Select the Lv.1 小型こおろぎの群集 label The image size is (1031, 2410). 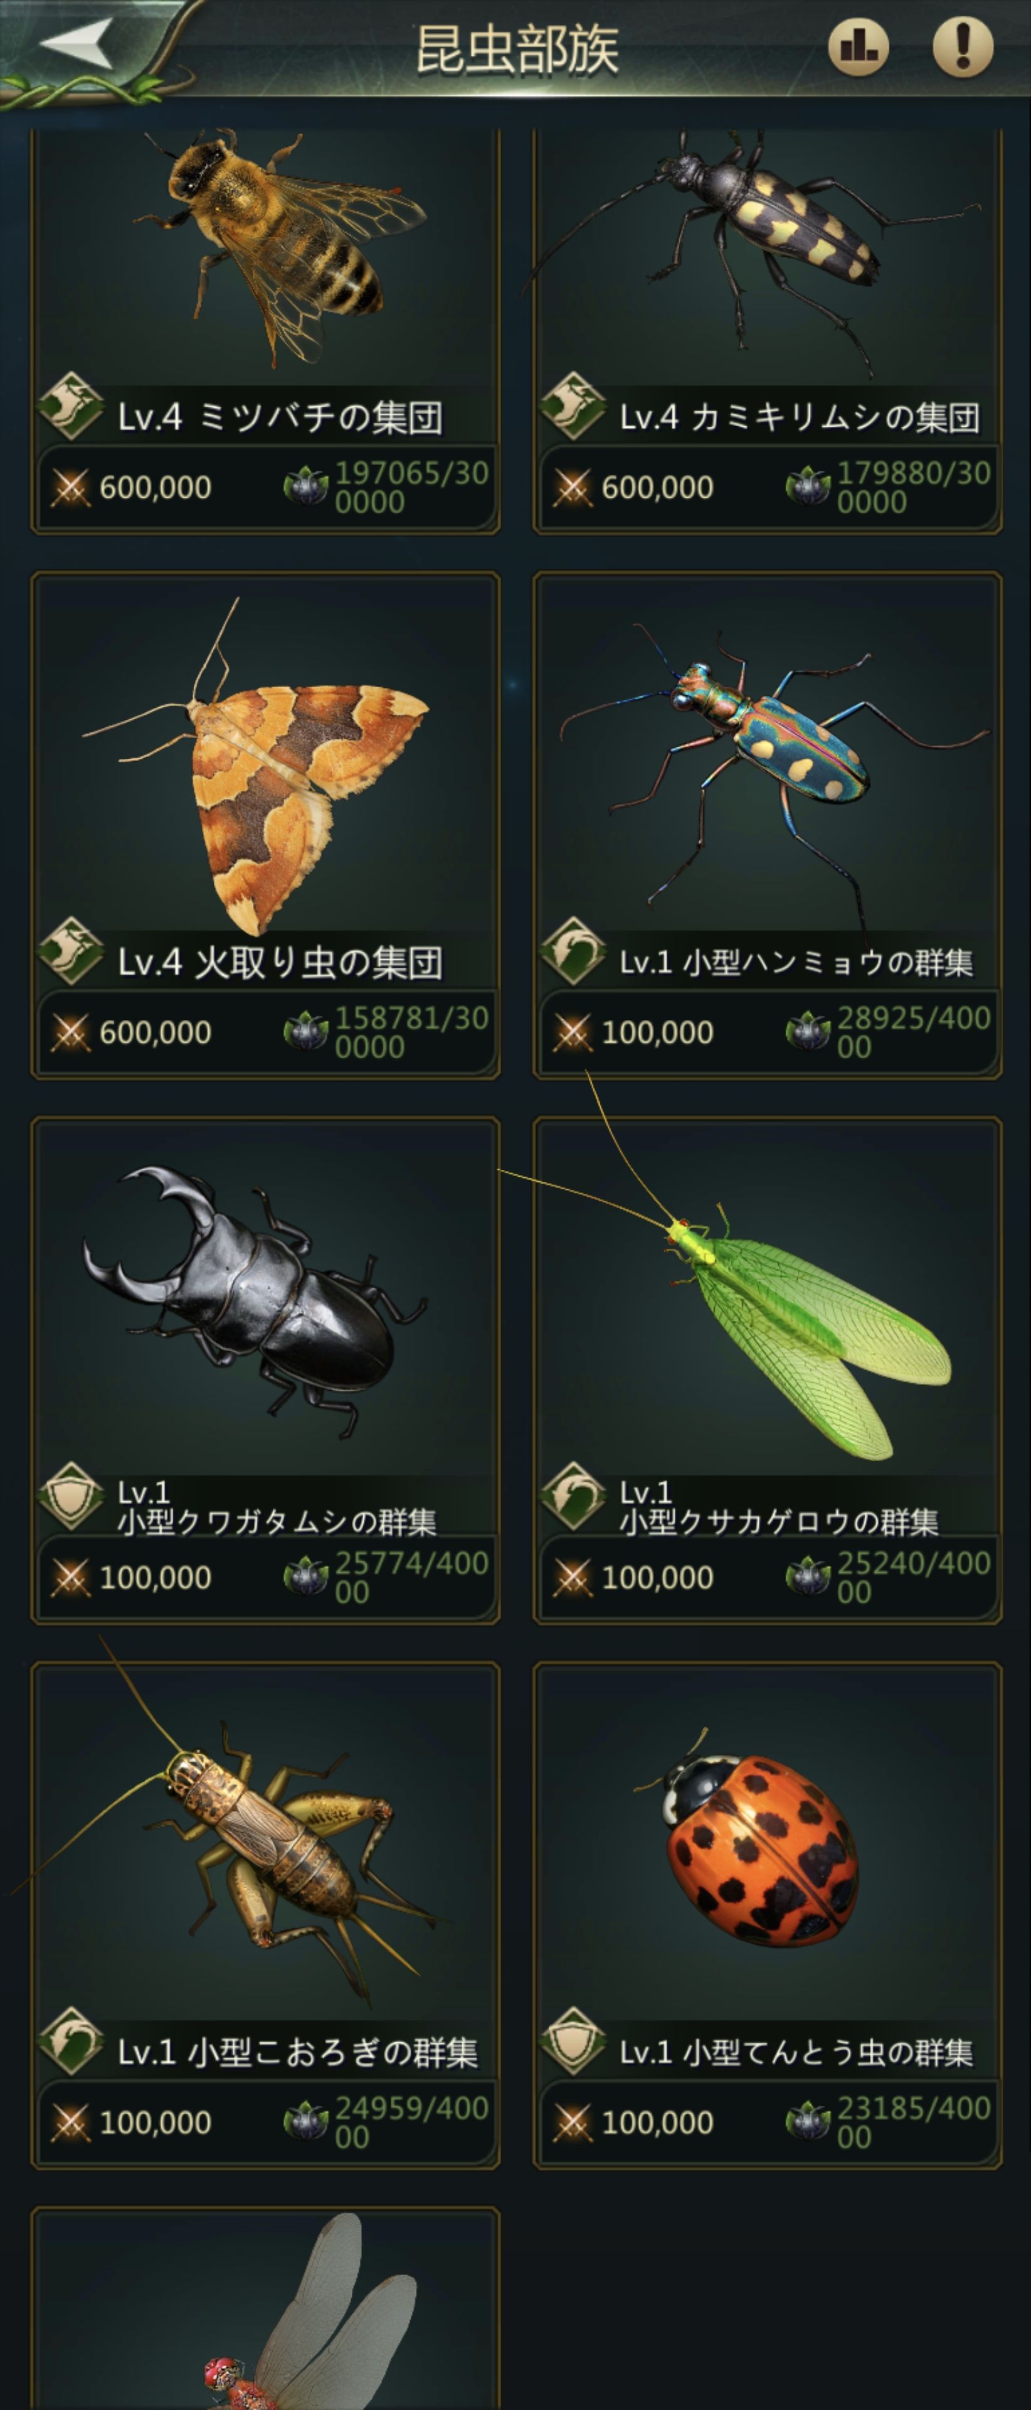click(297, 2052)
